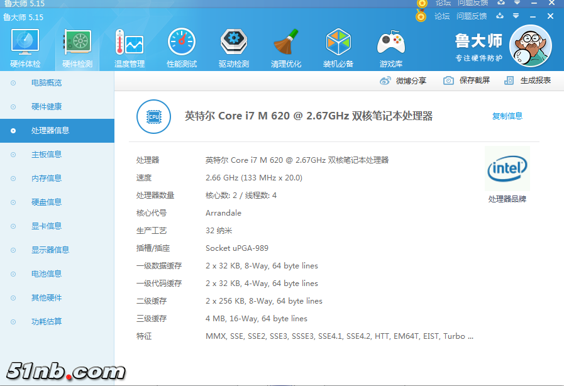Share via the Weibo 微博分享 icon
564x386 pixels.
click(385, 80)
